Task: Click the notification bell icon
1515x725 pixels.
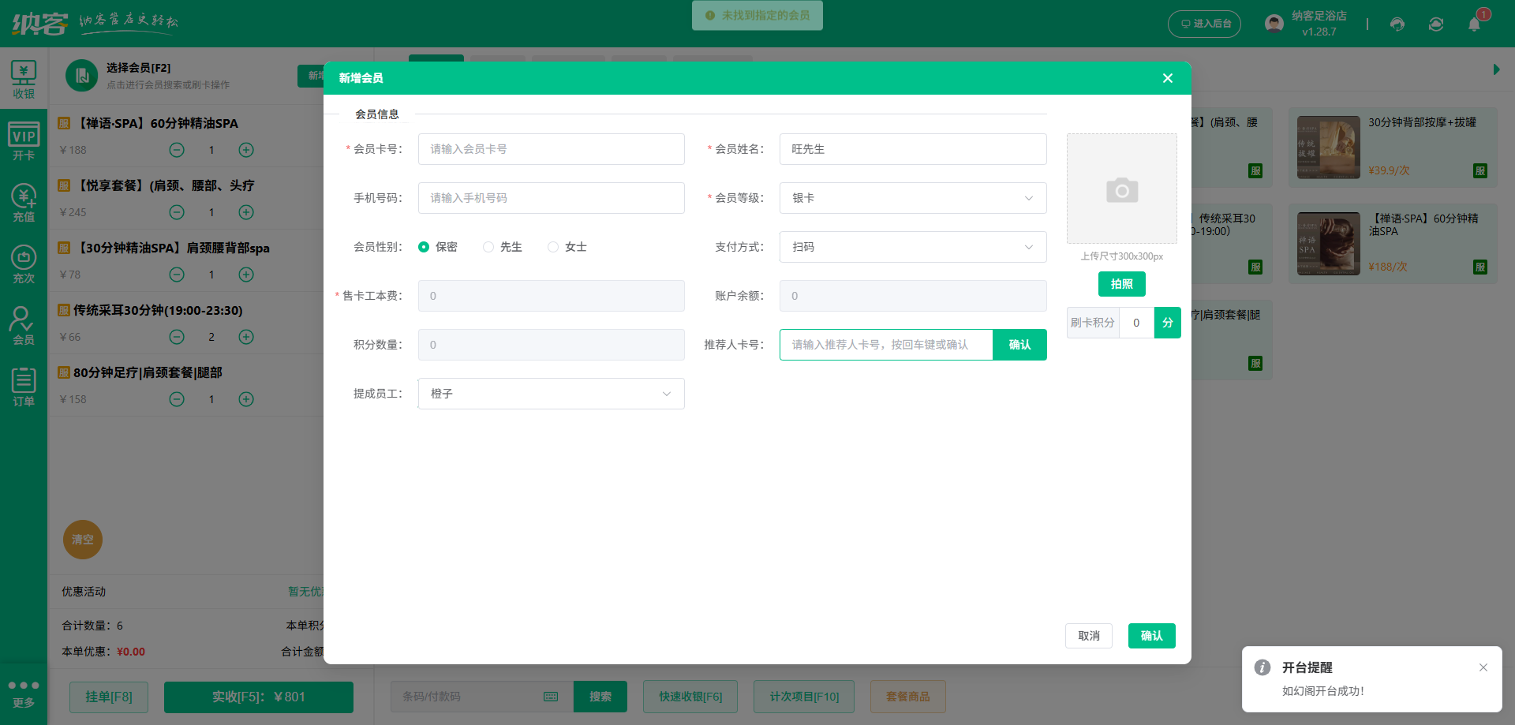Action: click(x=1474, y=24)
